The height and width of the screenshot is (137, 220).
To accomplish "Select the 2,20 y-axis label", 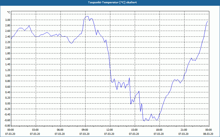I will [x=8, y=42].
